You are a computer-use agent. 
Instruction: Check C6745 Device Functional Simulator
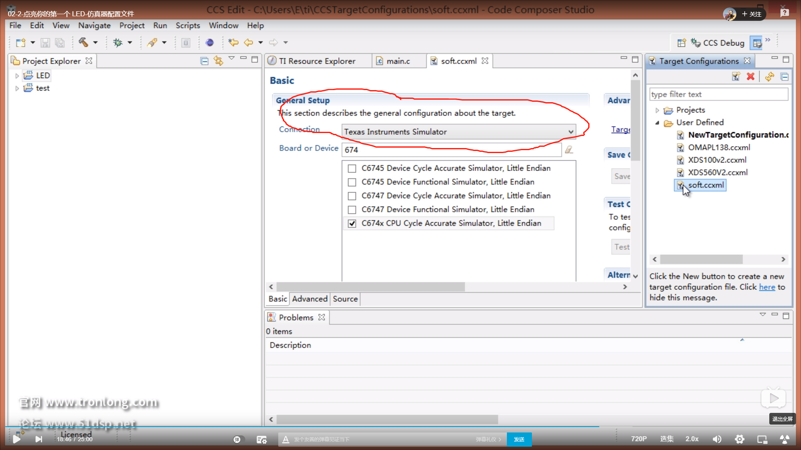pyautogui.click(x=352, y=182)
